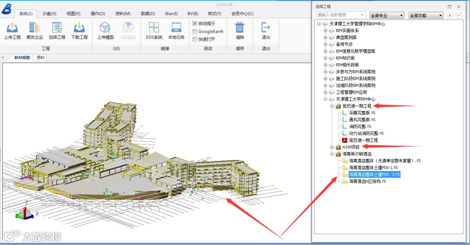Expand the BIM实施体系 node

point(325,31)
